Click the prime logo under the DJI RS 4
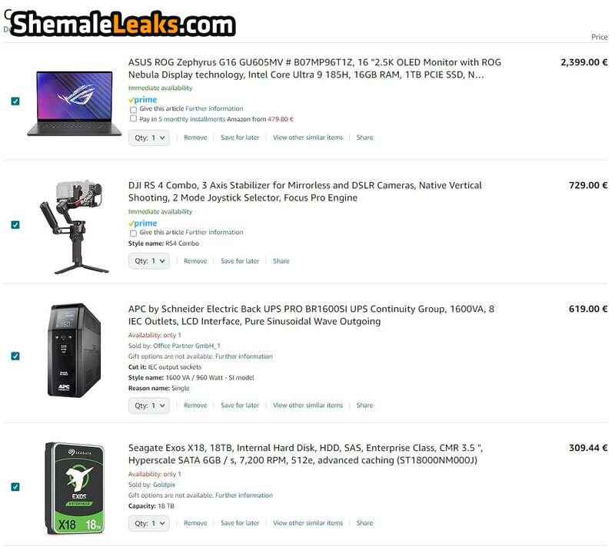The height and width of the screenshot is (550, 615). tap(143, 223)
